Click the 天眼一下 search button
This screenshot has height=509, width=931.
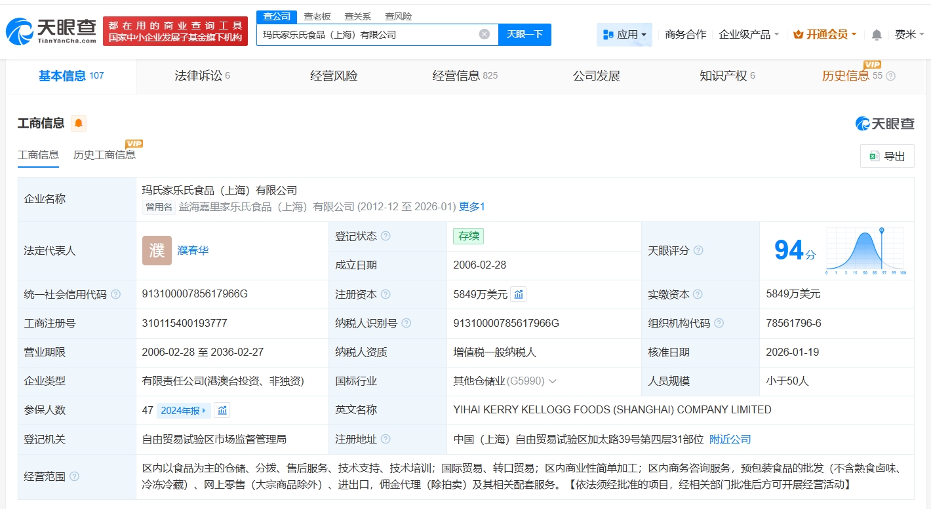pos(525,34)
